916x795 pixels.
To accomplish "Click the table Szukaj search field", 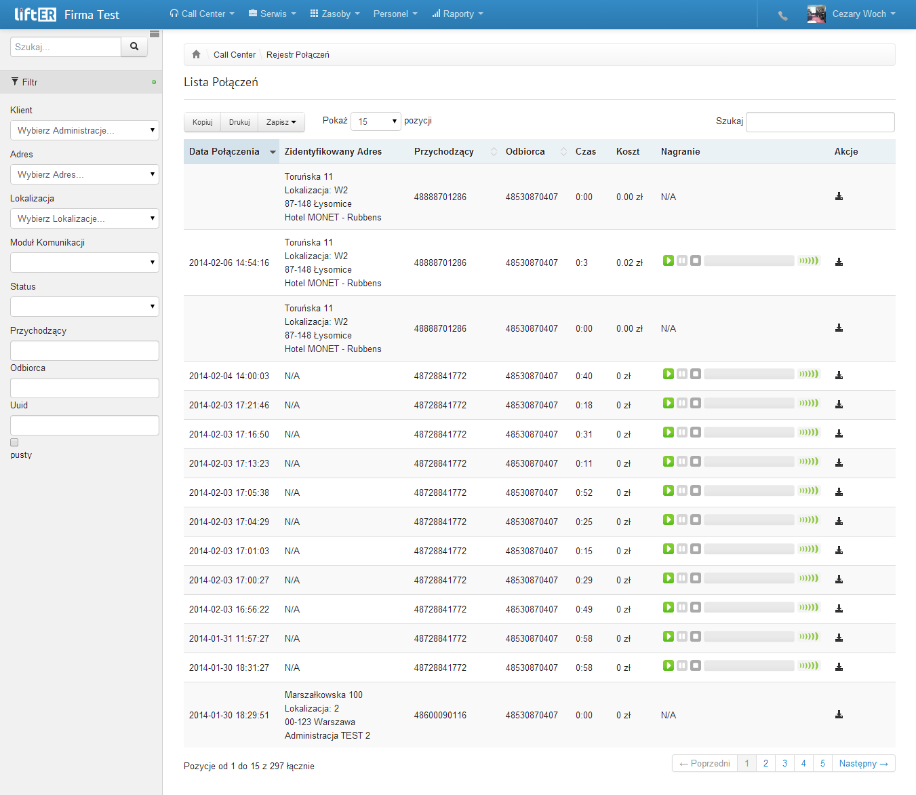I will pyautogui.click(x=820, y=121).
